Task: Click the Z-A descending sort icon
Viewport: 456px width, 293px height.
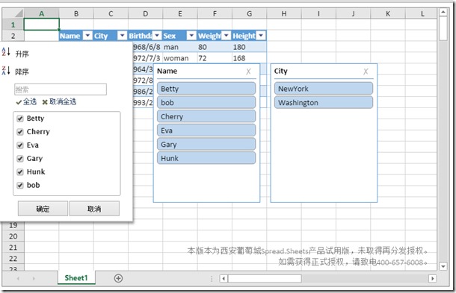Action: pyautogui.click(x=6, y=70)
